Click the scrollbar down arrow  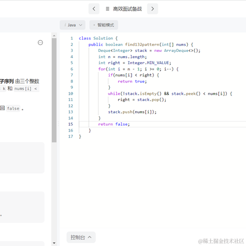click(x=54, y=243)
